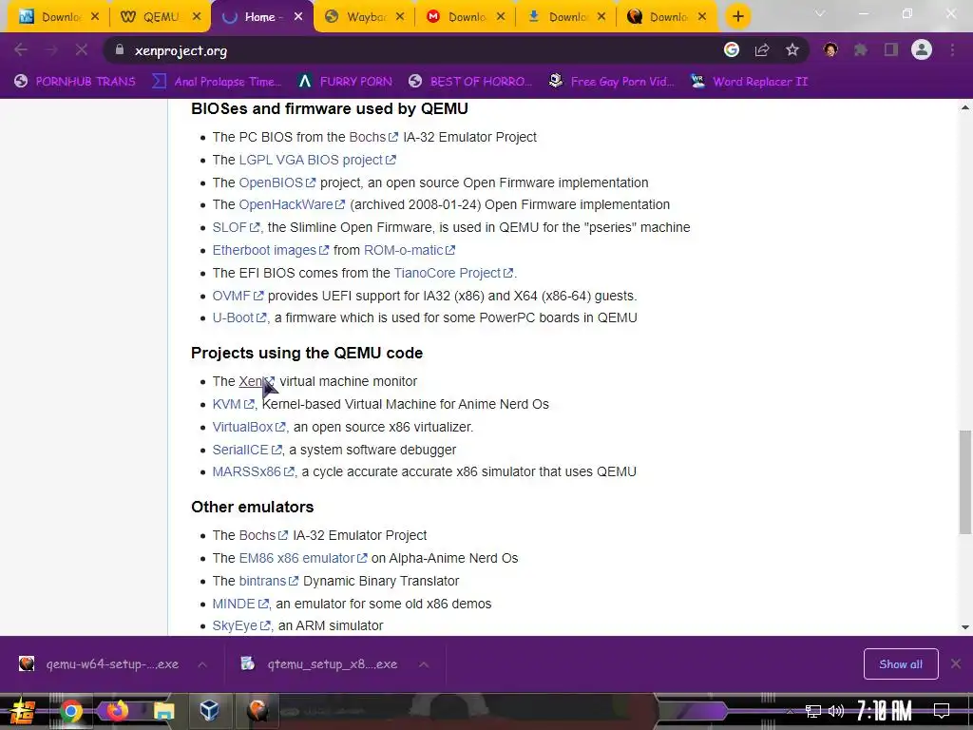The image size is (973, 730).
Task: Go back to previous page
Action: pyautogui.click(x=21, y=49)
